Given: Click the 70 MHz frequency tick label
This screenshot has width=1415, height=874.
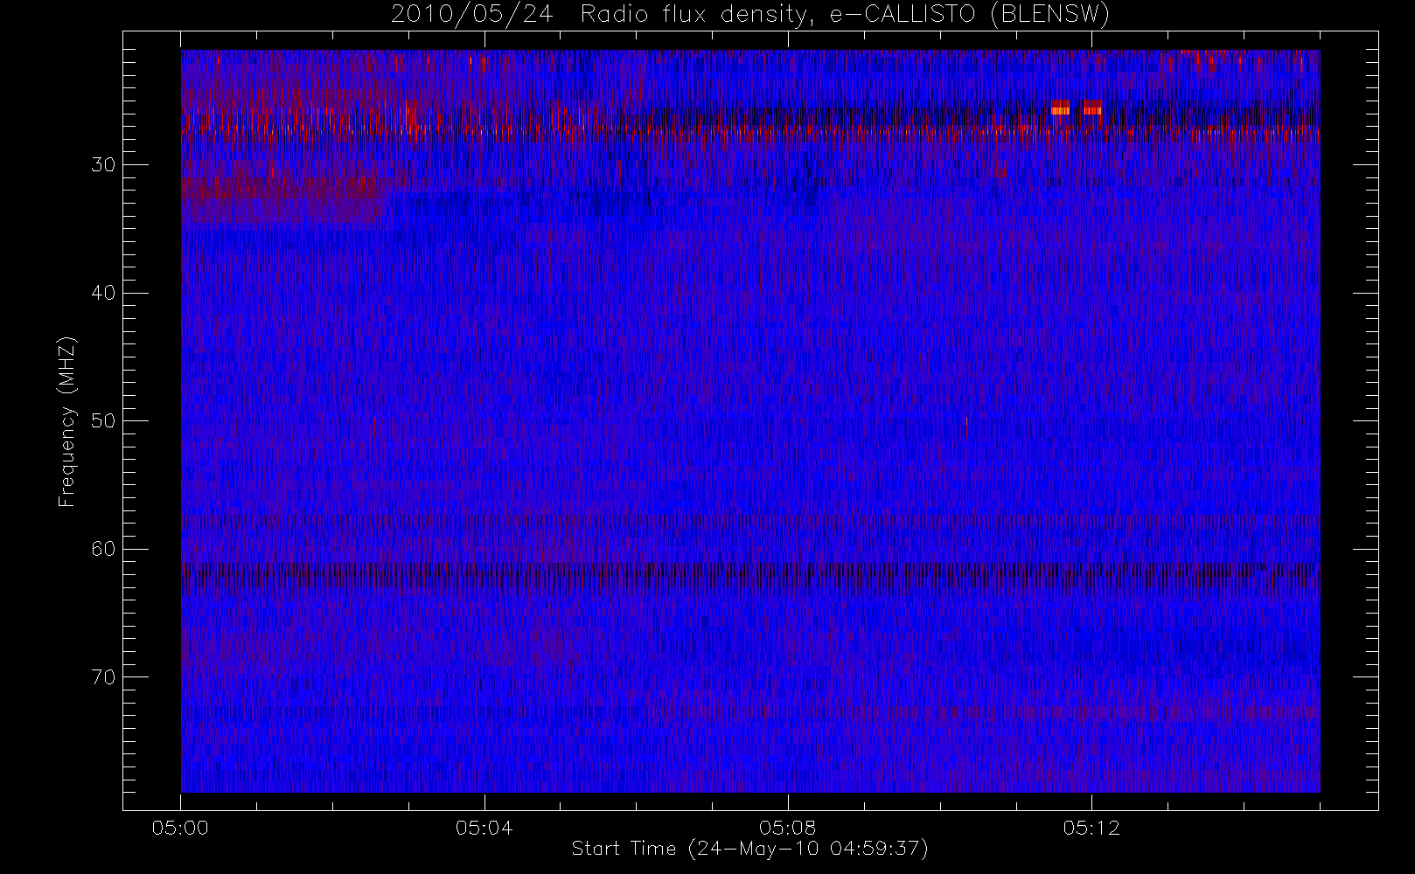Looking at the screenshot, I should pyautogui.click(x=103, y=677).
